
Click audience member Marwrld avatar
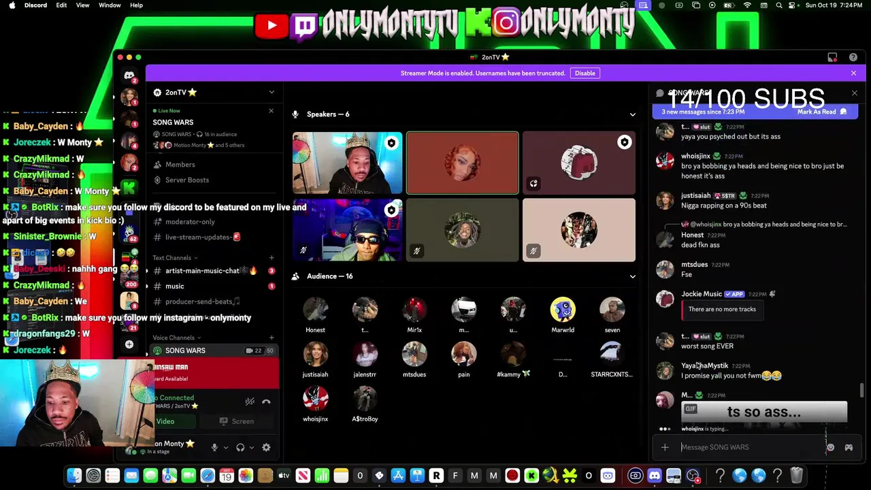(563, 310)
